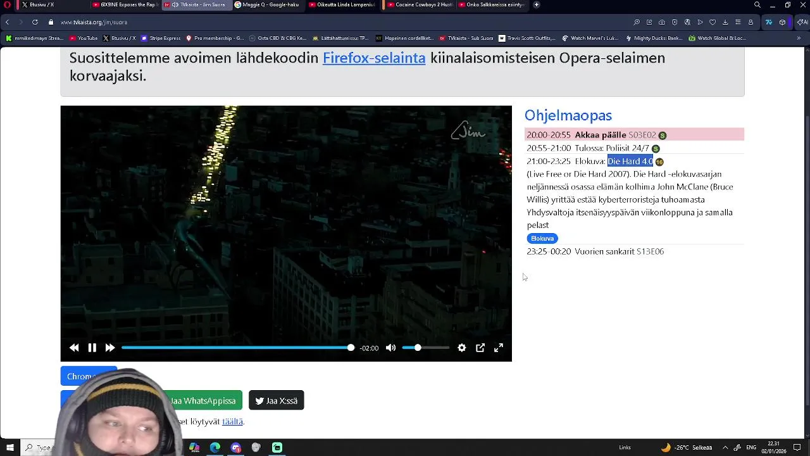This screenshot has height=456, width=810.
Task: Open video in pop-out window icon
Action: (x=480, y=348)
